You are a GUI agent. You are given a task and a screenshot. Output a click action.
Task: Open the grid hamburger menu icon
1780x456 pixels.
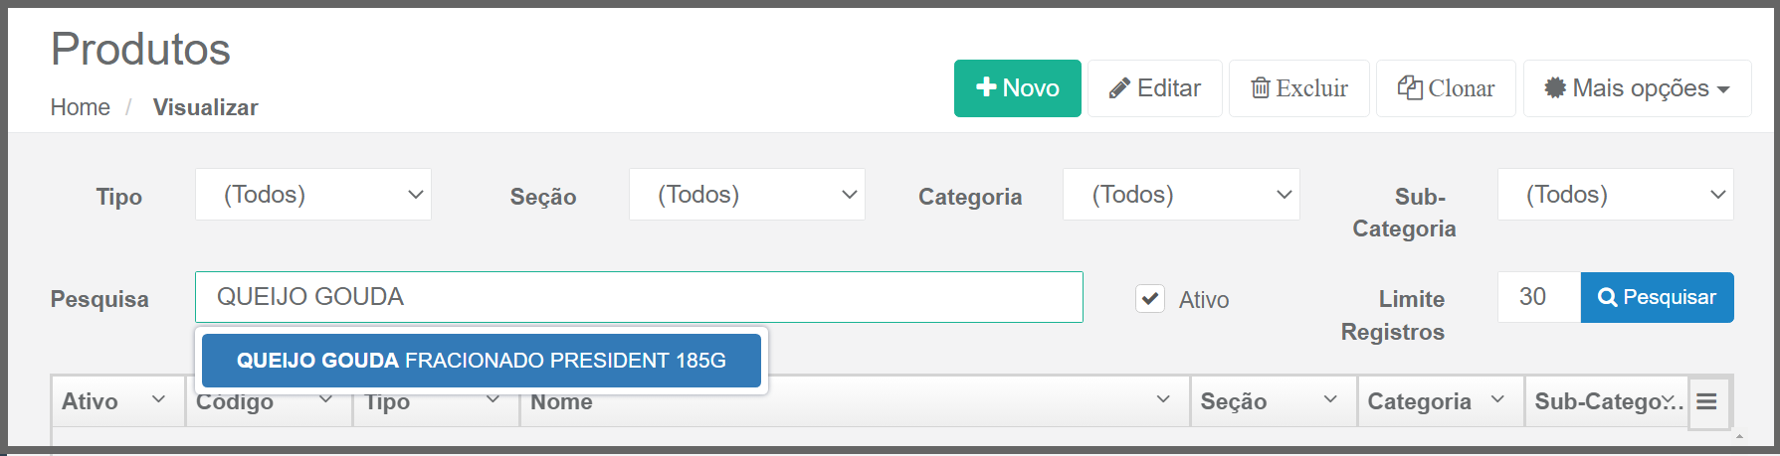pyautogui.click(x=1706, y=401)
